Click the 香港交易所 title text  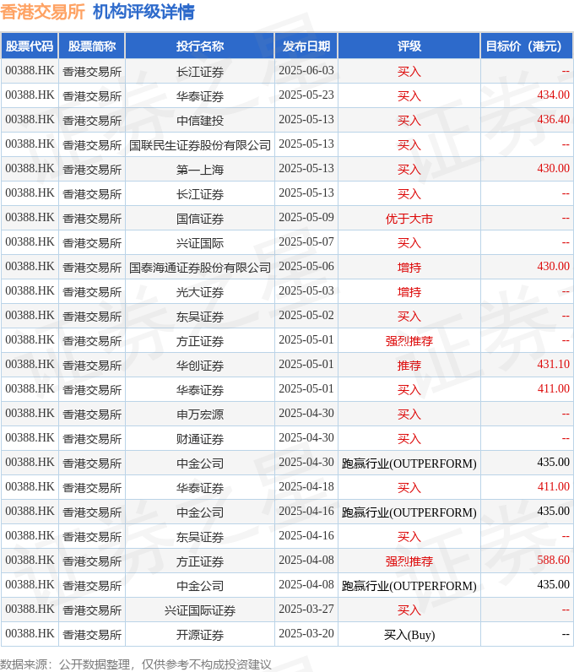click(x=42, y=12)
